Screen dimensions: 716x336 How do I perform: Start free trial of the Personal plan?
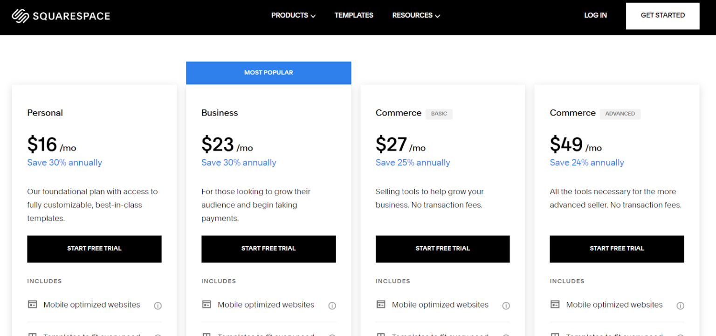pos(94,249)
